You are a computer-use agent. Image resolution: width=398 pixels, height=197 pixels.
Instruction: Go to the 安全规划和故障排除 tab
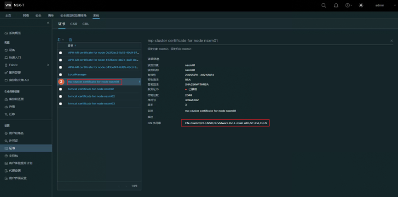pyautogui.click(x=73, y=16)
